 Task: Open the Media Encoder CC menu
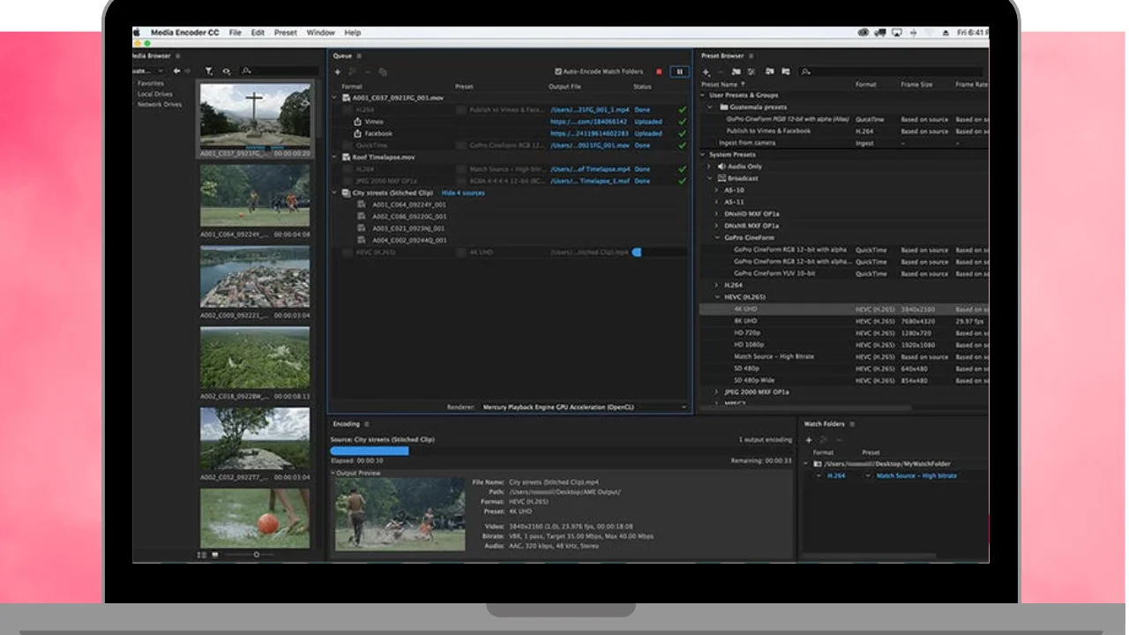point(184,33)
